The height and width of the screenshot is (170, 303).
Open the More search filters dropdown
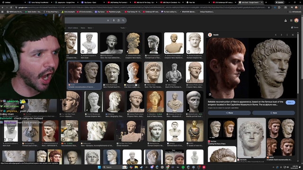point(90,28)
